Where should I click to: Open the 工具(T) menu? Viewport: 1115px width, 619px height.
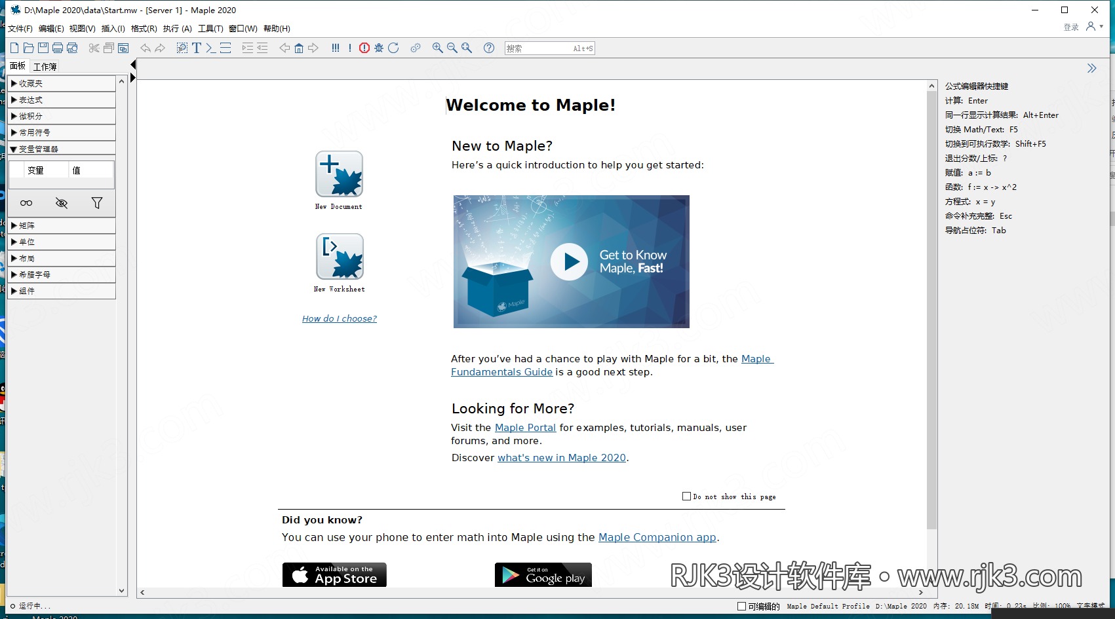tap(210, 29)
